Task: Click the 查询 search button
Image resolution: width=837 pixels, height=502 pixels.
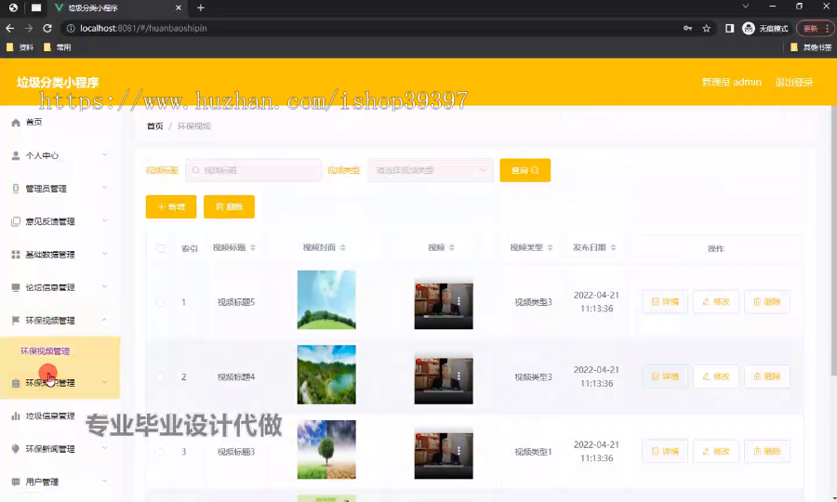Action: (x=525, y=170)
